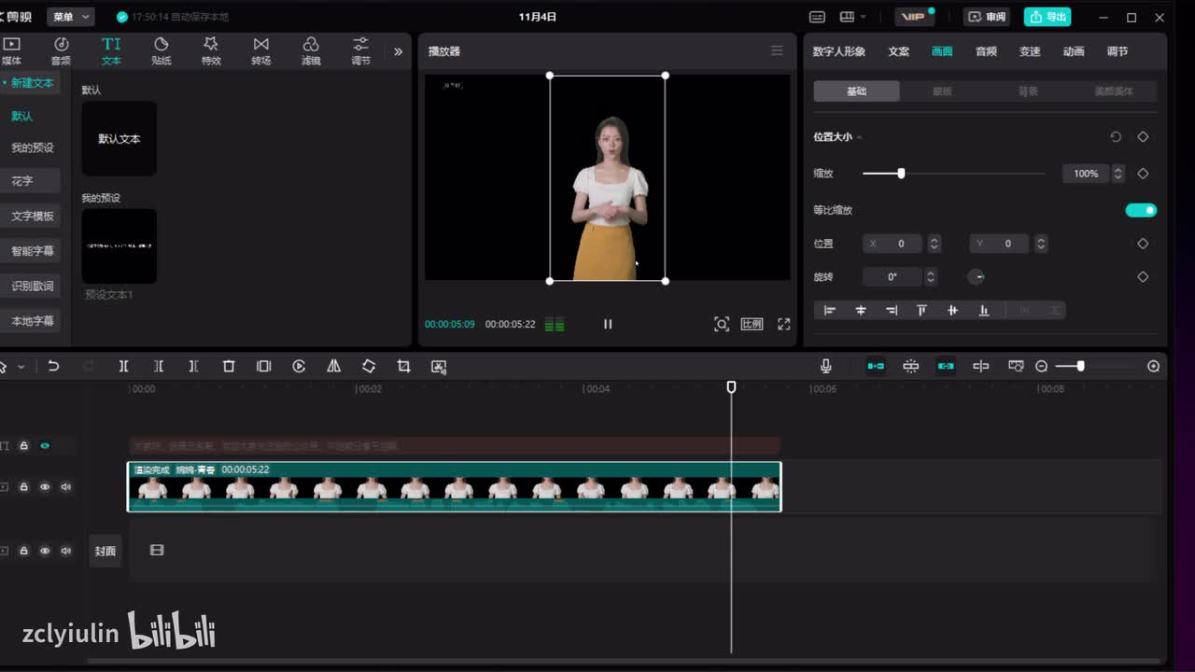This screenshot has width=1195, height=672.
Task: Click the 封面 cover button
Action: click(x=105, y=551)
